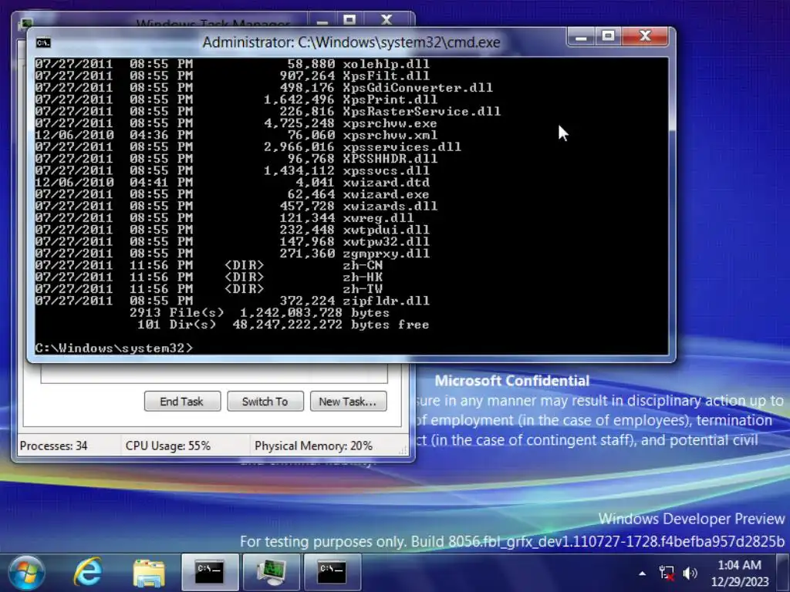Click the 101 Dir(s) bytes free line
Viewport: 790px width, 592px height.
click(283, 325)
